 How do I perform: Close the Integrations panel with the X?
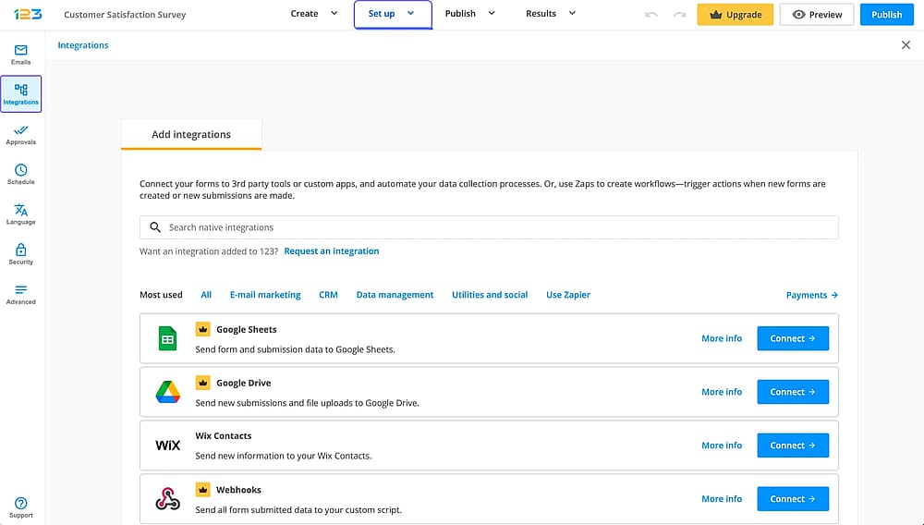[906, 44]
